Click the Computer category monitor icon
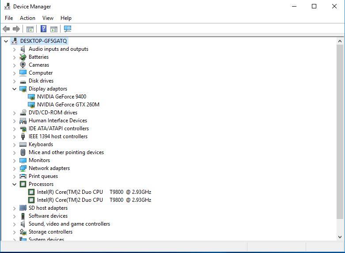Viewport: 345px width, 253px height. (23, 73)
